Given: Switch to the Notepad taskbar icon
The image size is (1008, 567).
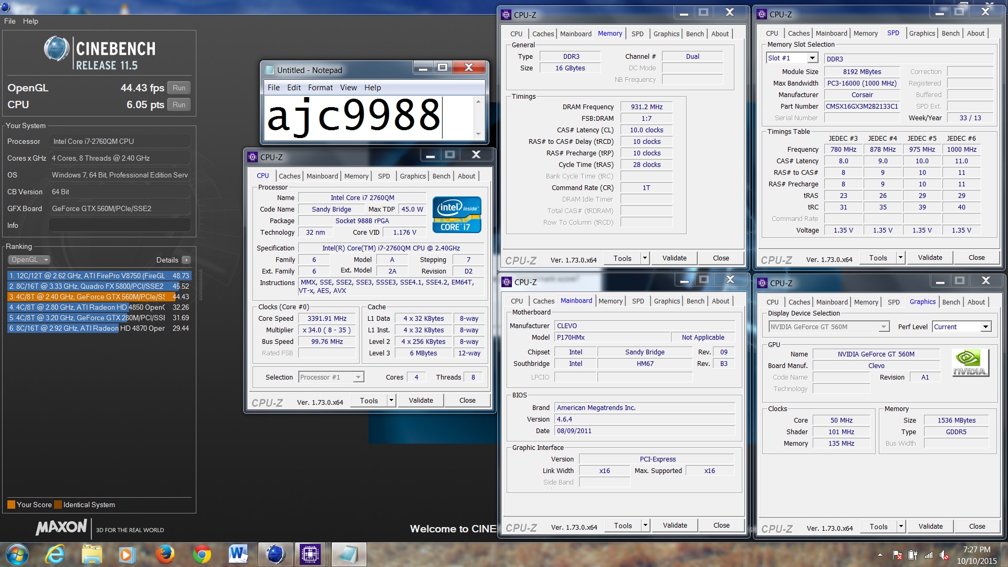Looking at the screenshot, I should 348,554.
